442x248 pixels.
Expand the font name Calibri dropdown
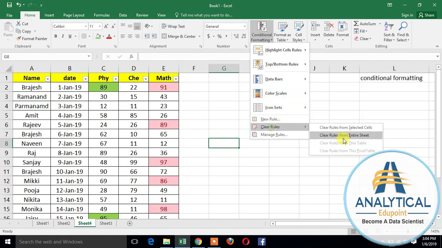(x=86, y=27)
